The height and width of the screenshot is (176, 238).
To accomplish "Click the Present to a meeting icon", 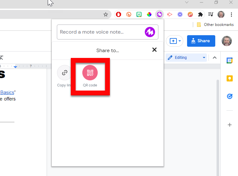I will (173, 41).
